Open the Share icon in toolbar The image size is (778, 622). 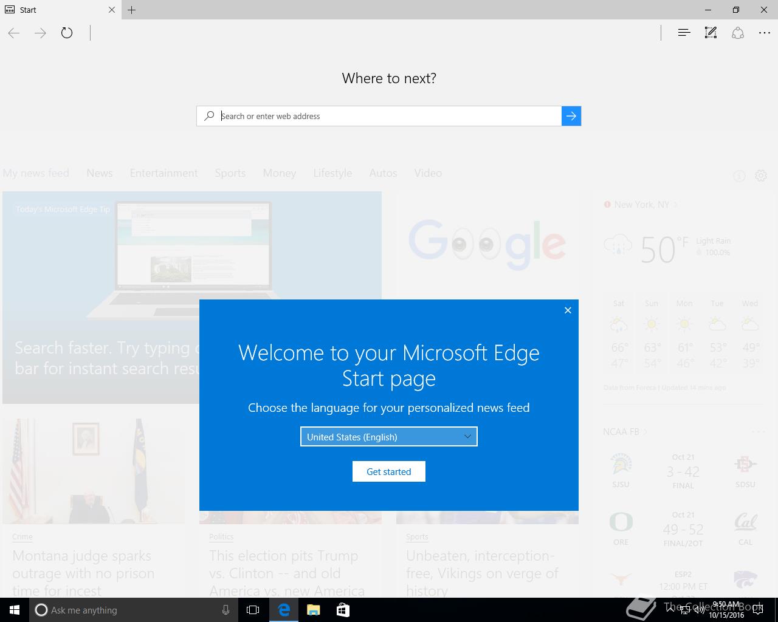point(738,33)
